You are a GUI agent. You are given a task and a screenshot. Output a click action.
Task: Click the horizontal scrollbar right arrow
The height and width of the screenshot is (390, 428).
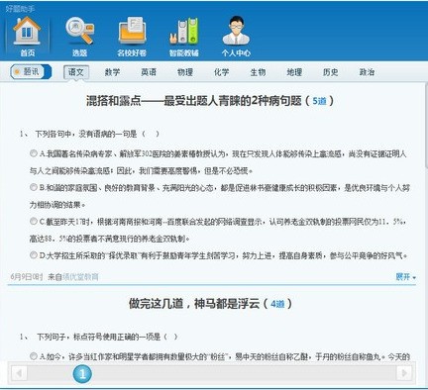pyautogui.click(x=403, y=373)
